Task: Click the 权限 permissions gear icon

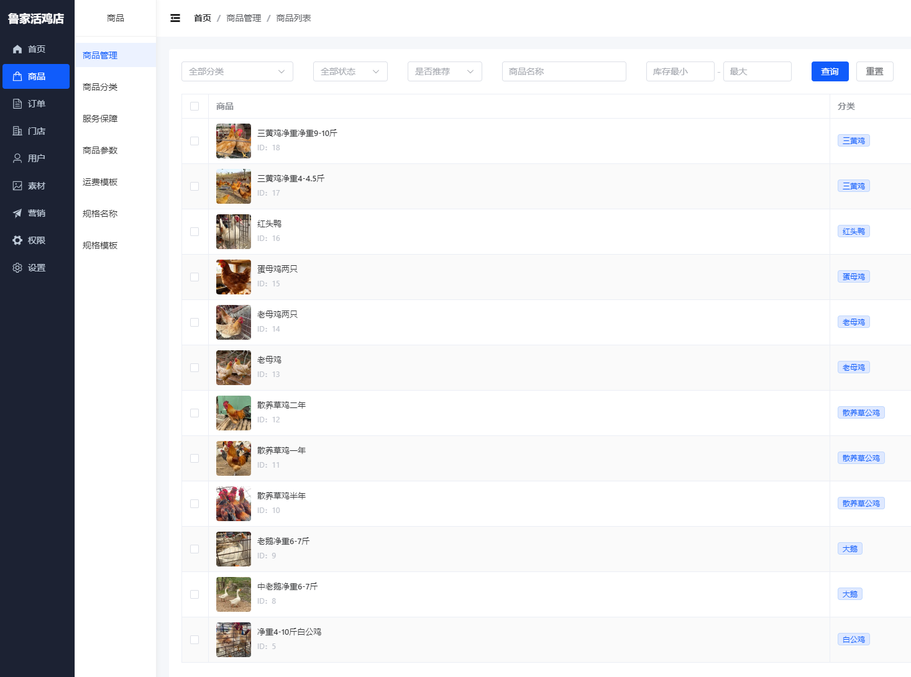Action: (17, 240)
